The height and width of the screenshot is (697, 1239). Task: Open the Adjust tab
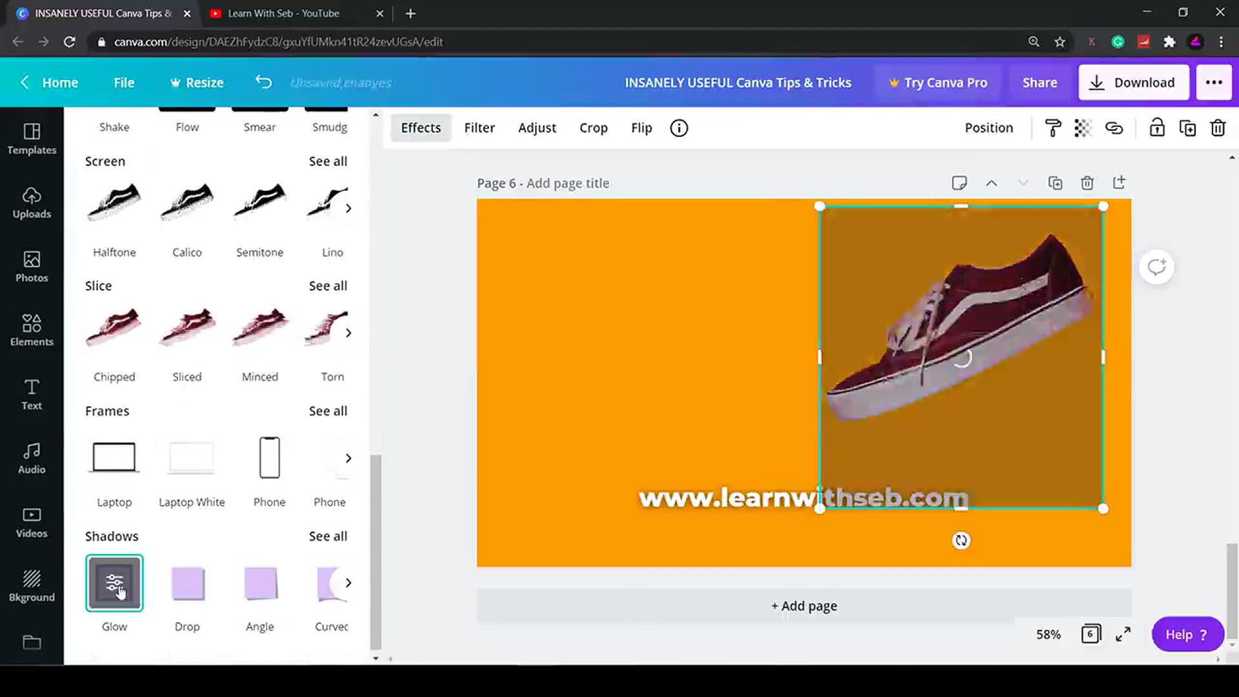[537, 128]
